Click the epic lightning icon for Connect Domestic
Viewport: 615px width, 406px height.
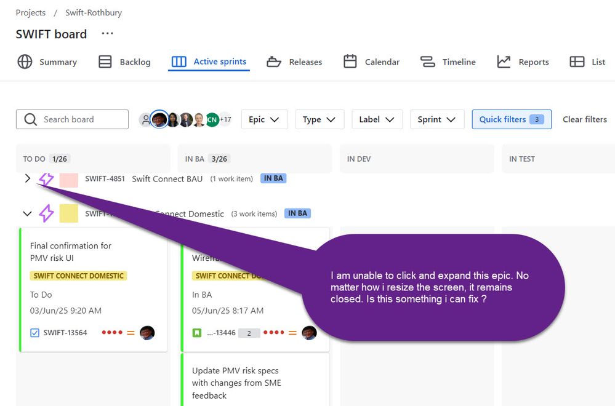[x=46, y=213]
